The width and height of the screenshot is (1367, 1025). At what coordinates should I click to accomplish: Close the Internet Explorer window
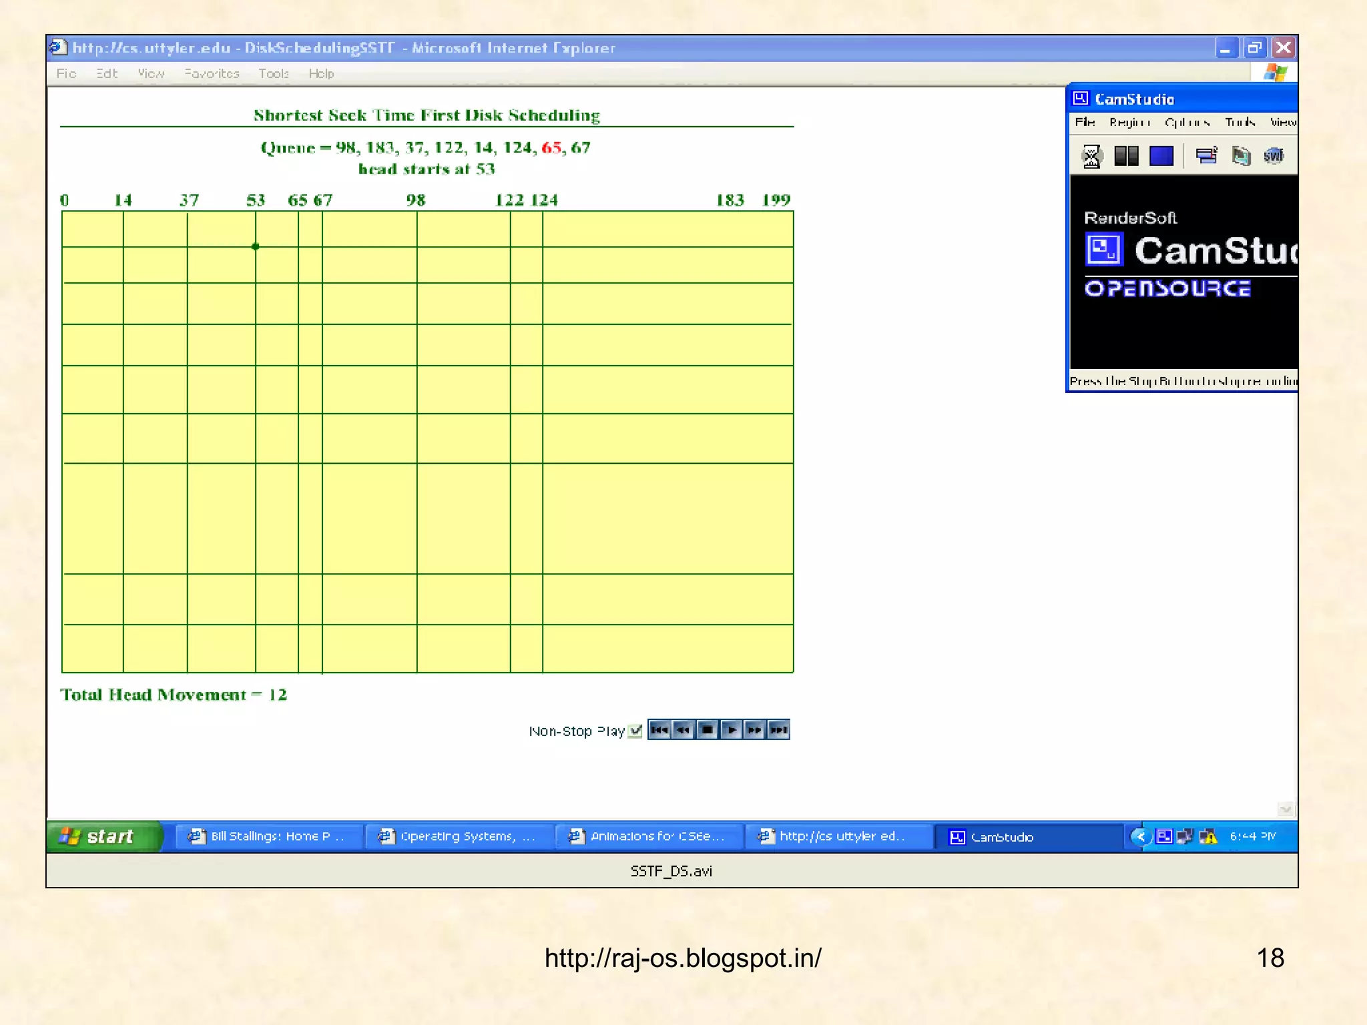click(x=1284, y=48)
